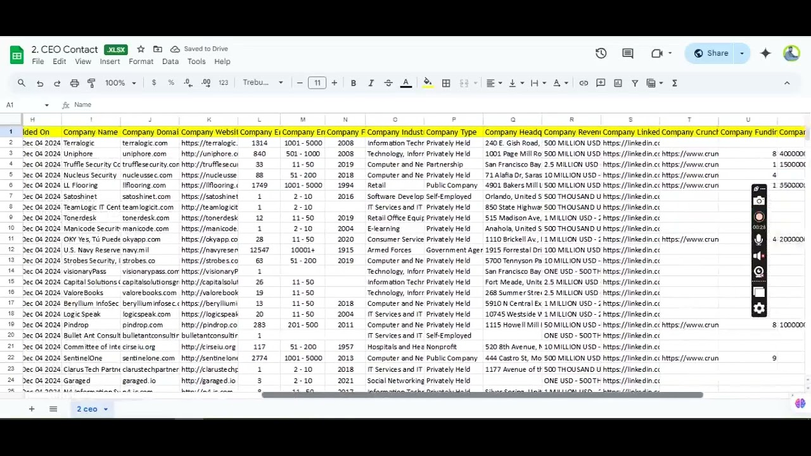Open the Trebuchet font dropdown

coord(263,83)
